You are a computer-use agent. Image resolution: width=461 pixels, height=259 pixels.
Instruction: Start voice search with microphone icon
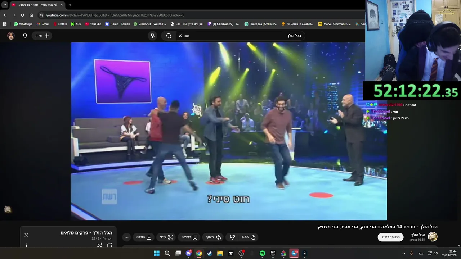pos(152,36)
